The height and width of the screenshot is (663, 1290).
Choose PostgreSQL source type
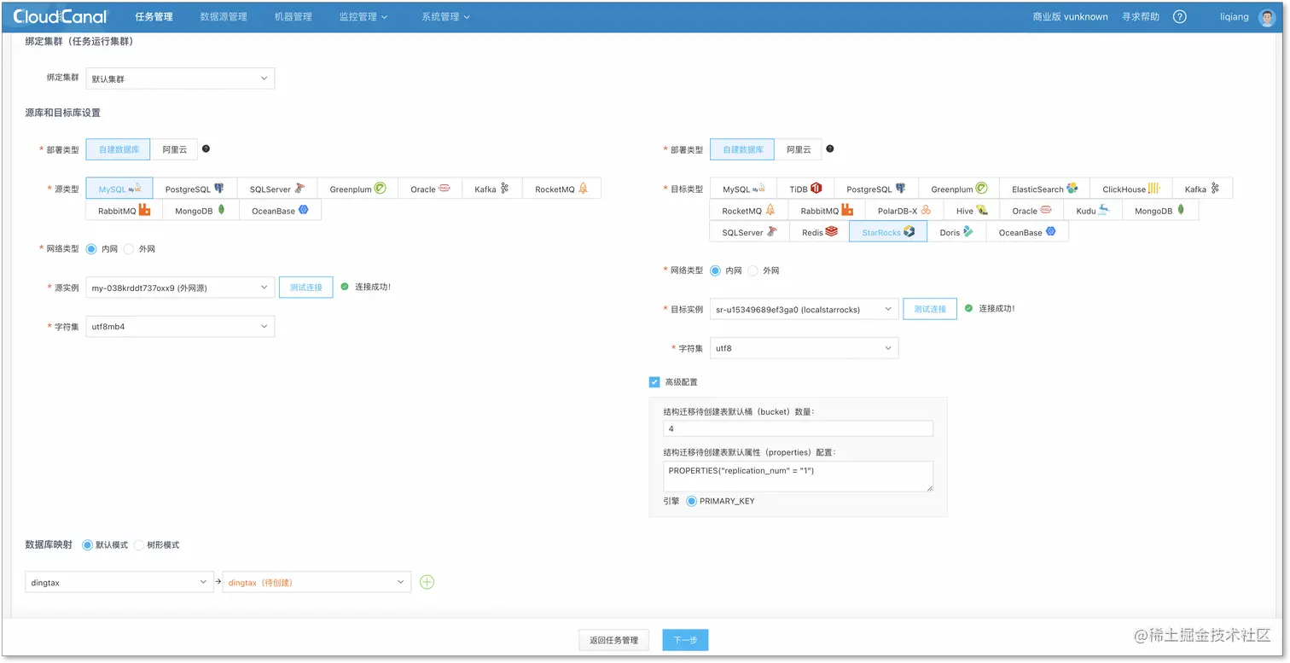point(195,189)
